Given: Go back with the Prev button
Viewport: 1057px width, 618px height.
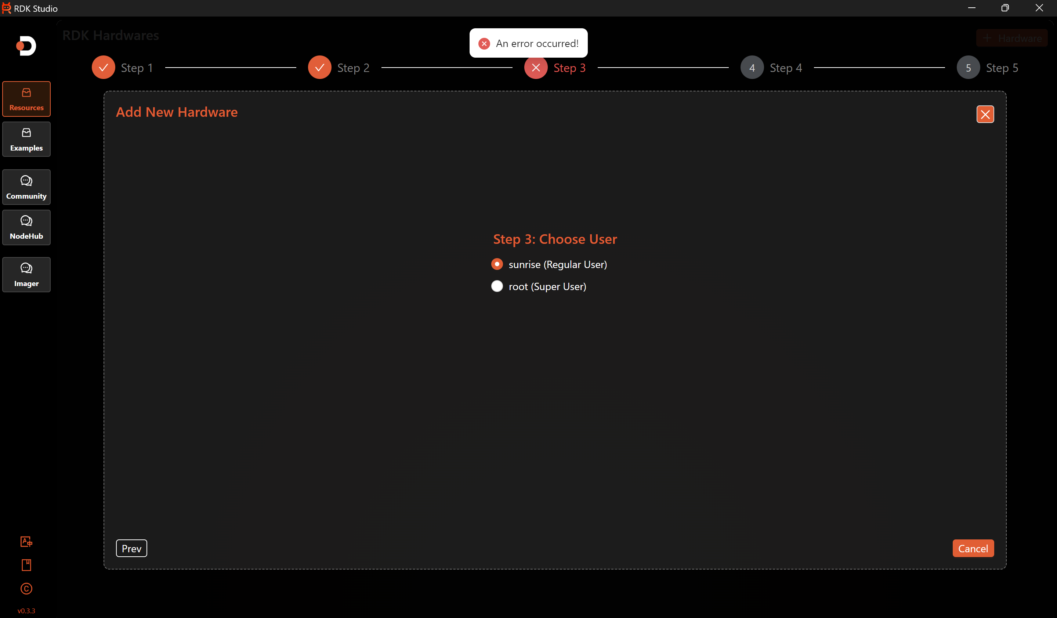Looking at the screenshot, I should coord(132,548).
